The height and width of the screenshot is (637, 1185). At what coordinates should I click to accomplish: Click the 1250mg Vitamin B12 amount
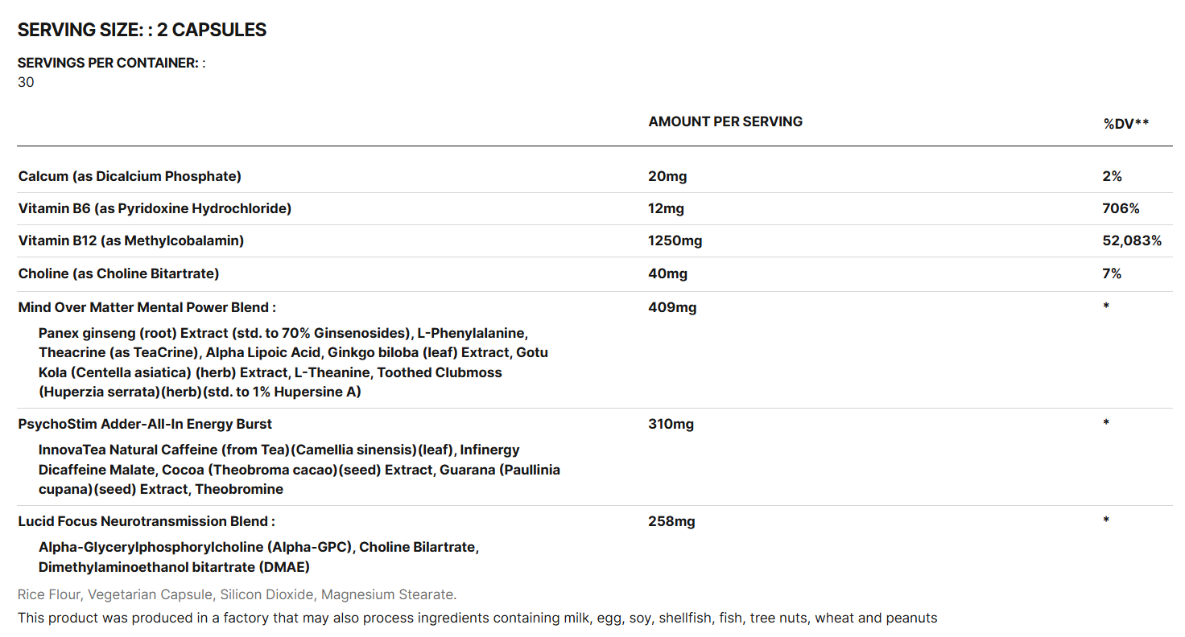675,240
